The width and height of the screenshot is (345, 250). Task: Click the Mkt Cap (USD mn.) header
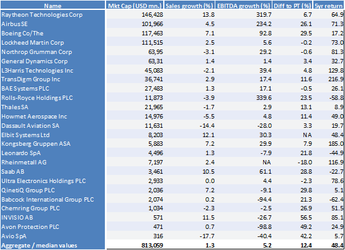coord(135,6)
